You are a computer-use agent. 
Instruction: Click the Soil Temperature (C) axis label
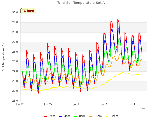[x=3, y=57]
